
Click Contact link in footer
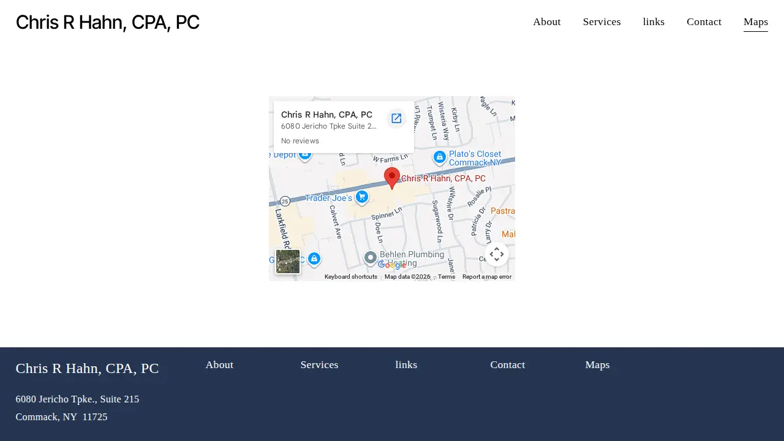tap(508, 365)
